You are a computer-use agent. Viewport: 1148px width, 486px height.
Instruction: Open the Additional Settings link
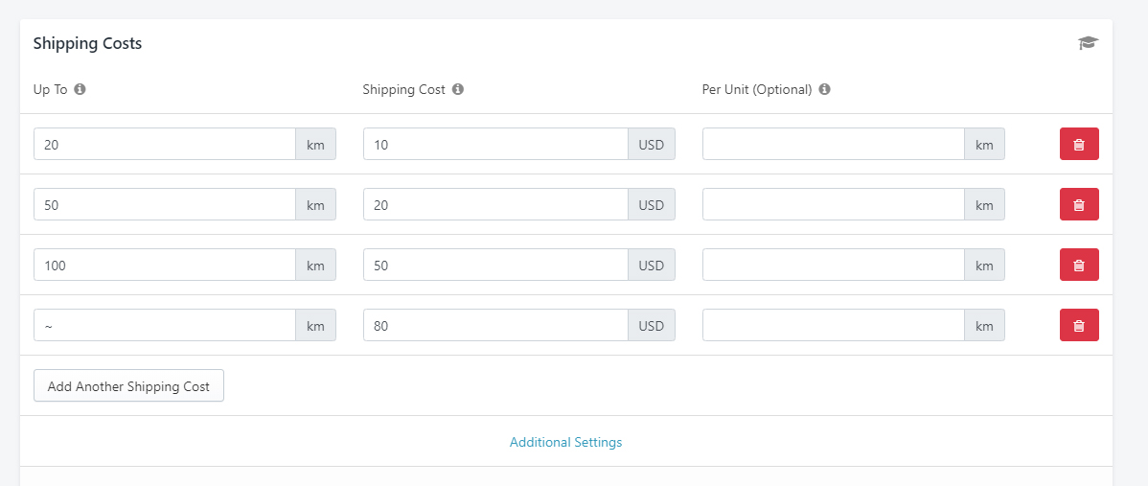point(565,442)
